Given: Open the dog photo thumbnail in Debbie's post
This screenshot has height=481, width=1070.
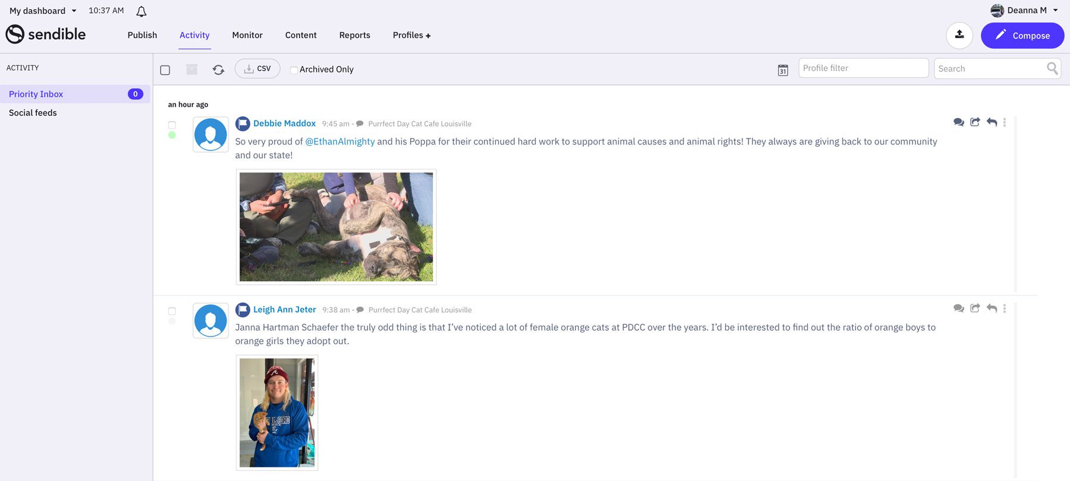Looking at the screenshot, I should coord(336,227).
